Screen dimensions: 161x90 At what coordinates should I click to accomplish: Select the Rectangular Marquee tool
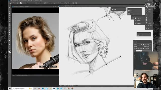click(x=10, y=9)
